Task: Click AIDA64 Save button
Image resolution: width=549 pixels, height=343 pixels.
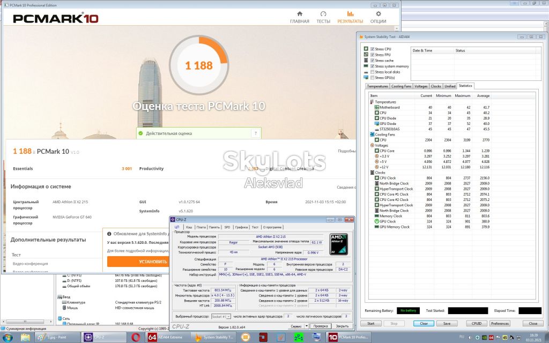Action: 447,323
